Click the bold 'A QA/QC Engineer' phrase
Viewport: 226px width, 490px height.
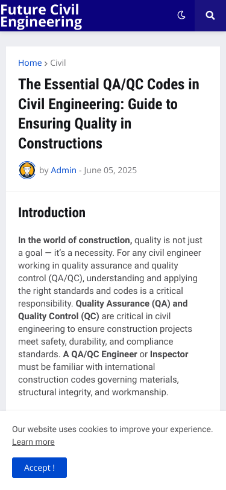pyautogui.click(x=100, y=354)
